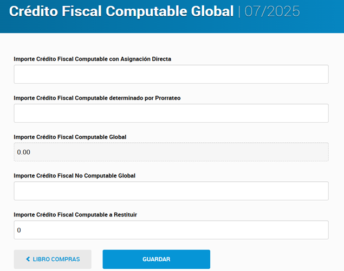Screen dimensions: 344x271
Task: Focus the Asignación Directa input field
Action: tap(171, 74)
